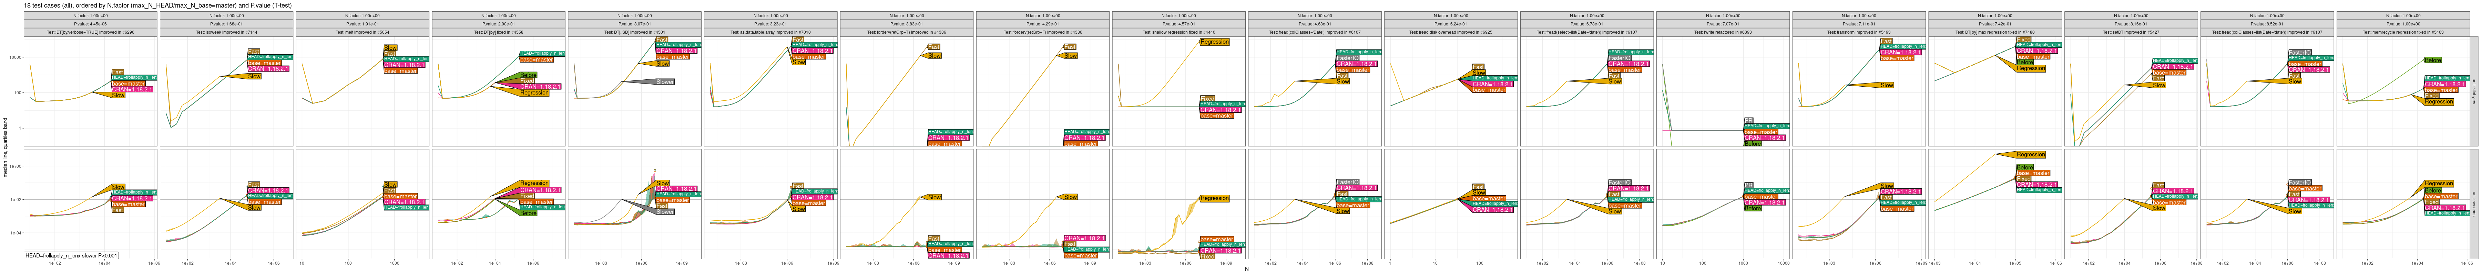Click the gray 'PR' label in fwrite kilobytes plot
Screen dimensions: 2481x275
click(1748, 121)
